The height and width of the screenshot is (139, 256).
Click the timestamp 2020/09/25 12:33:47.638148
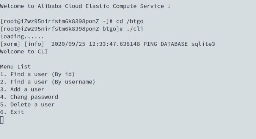click(x=96, y=44)
